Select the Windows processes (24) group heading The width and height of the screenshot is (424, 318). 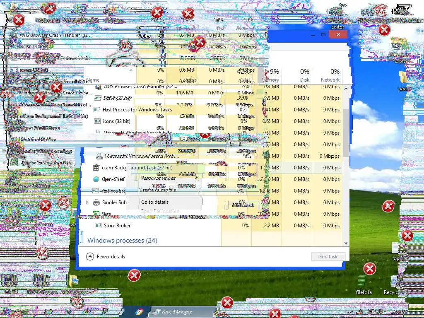click(x=122, y=241)
